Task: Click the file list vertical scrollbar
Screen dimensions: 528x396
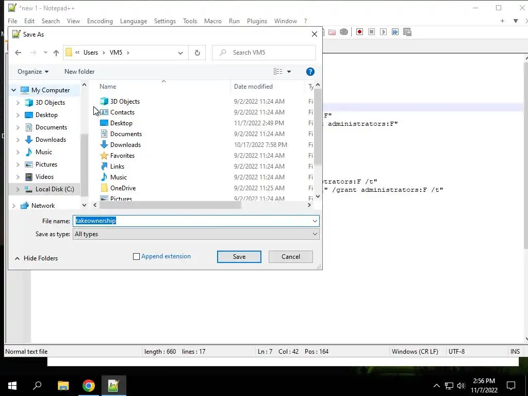Action: tap(318, 126)
